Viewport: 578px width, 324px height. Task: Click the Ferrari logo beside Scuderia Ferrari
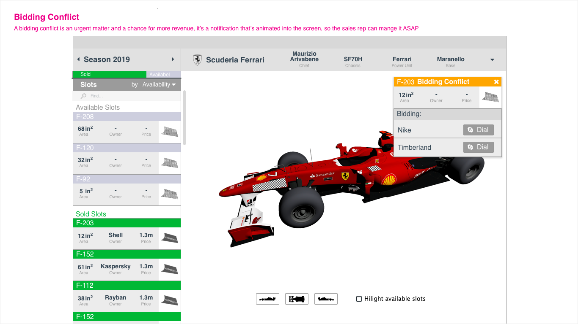(x=197, y=59)
